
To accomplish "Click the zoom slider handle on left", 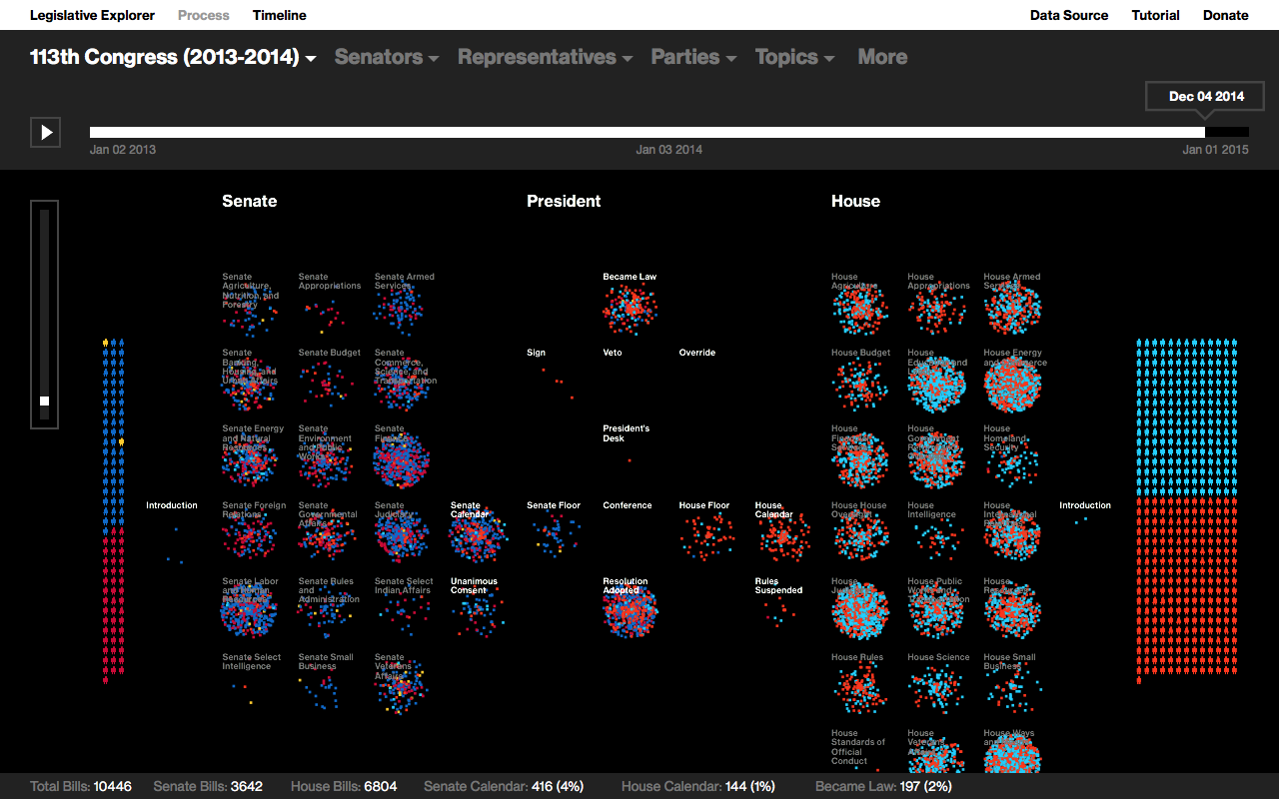I will [44, 400].
